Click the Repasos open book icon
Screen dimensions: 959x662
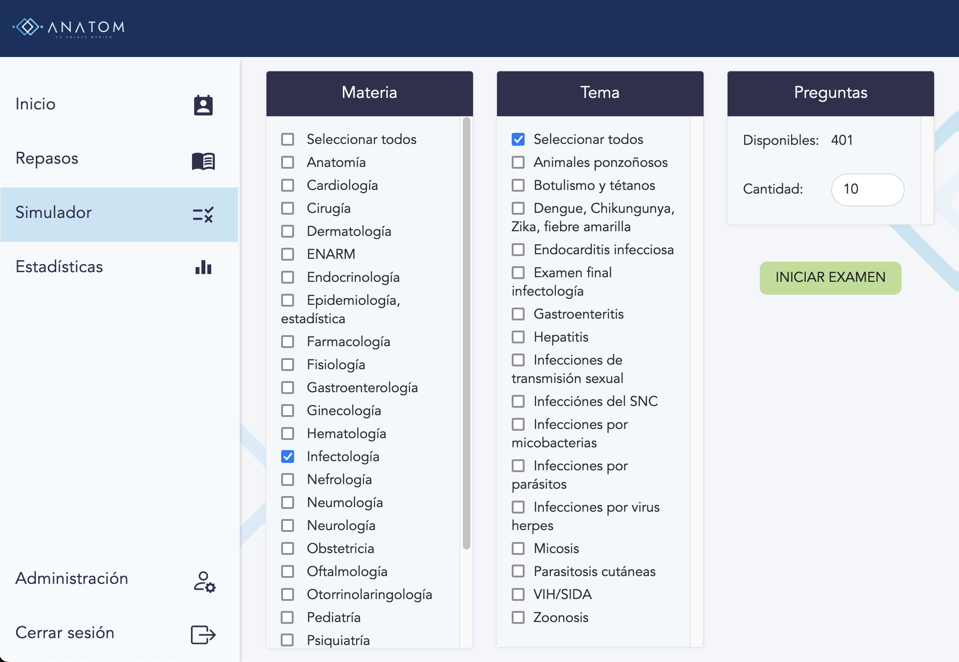tap(203, 161)
